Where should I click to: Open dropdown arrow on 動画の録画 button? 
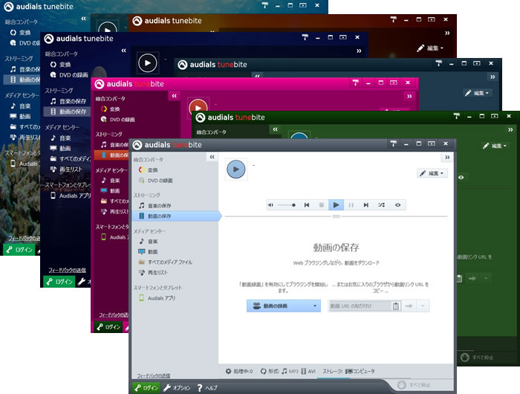point(315,306)
